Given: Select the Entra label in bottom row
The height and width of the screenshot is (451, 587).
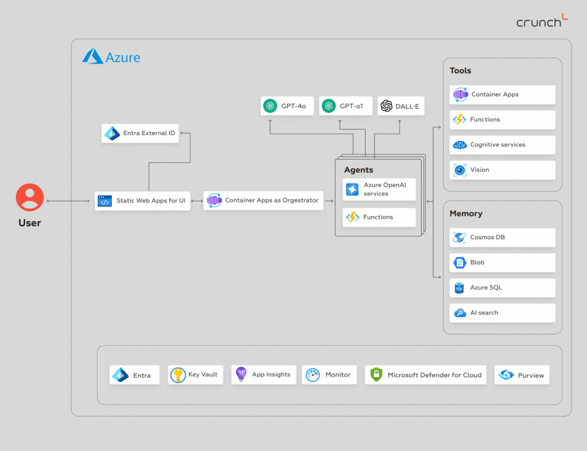Looking at the screenshot, I should tap(142, 375).
